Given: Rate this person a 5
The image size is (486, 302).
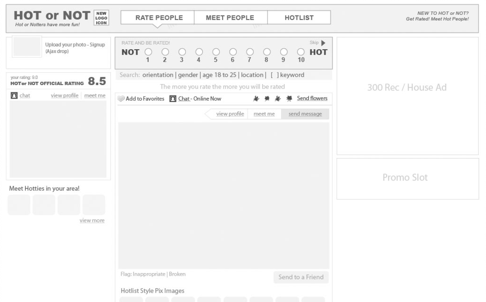Looking at the screenshot, I should pos(216,52).
